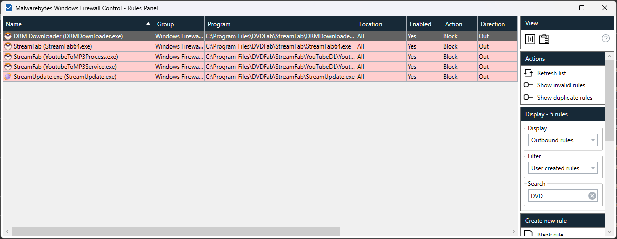The height and width of the screenshot is (239, 617).
Task: Click the Block action cell of StreamUpdate.exe row
Action: point(460,77)
